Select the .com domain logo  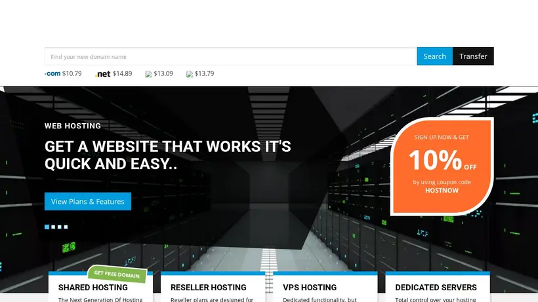pyautogui.click(x=52, y=73)
